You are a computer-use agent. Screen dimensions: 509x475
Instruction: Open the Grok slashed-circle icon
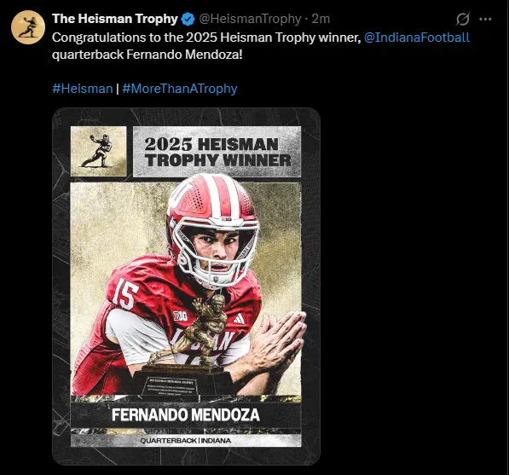click(x=463, y=19)
